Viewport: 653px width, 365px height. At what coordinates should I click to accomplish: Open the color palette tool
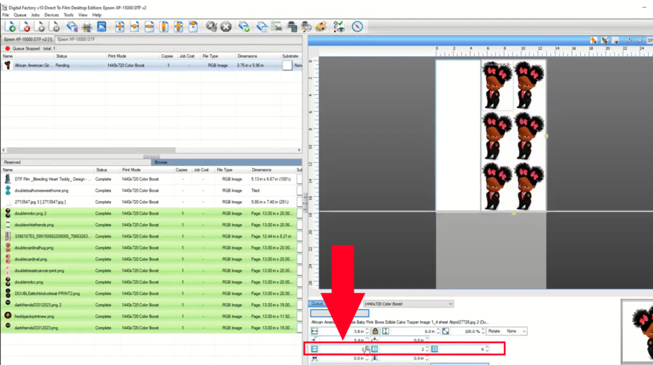tap(321, 27)
